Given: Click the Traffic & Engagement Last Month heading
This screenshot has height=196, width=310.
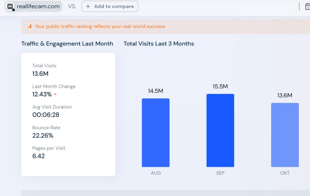Looking at the screenshot, I should (x=67, y=44).
